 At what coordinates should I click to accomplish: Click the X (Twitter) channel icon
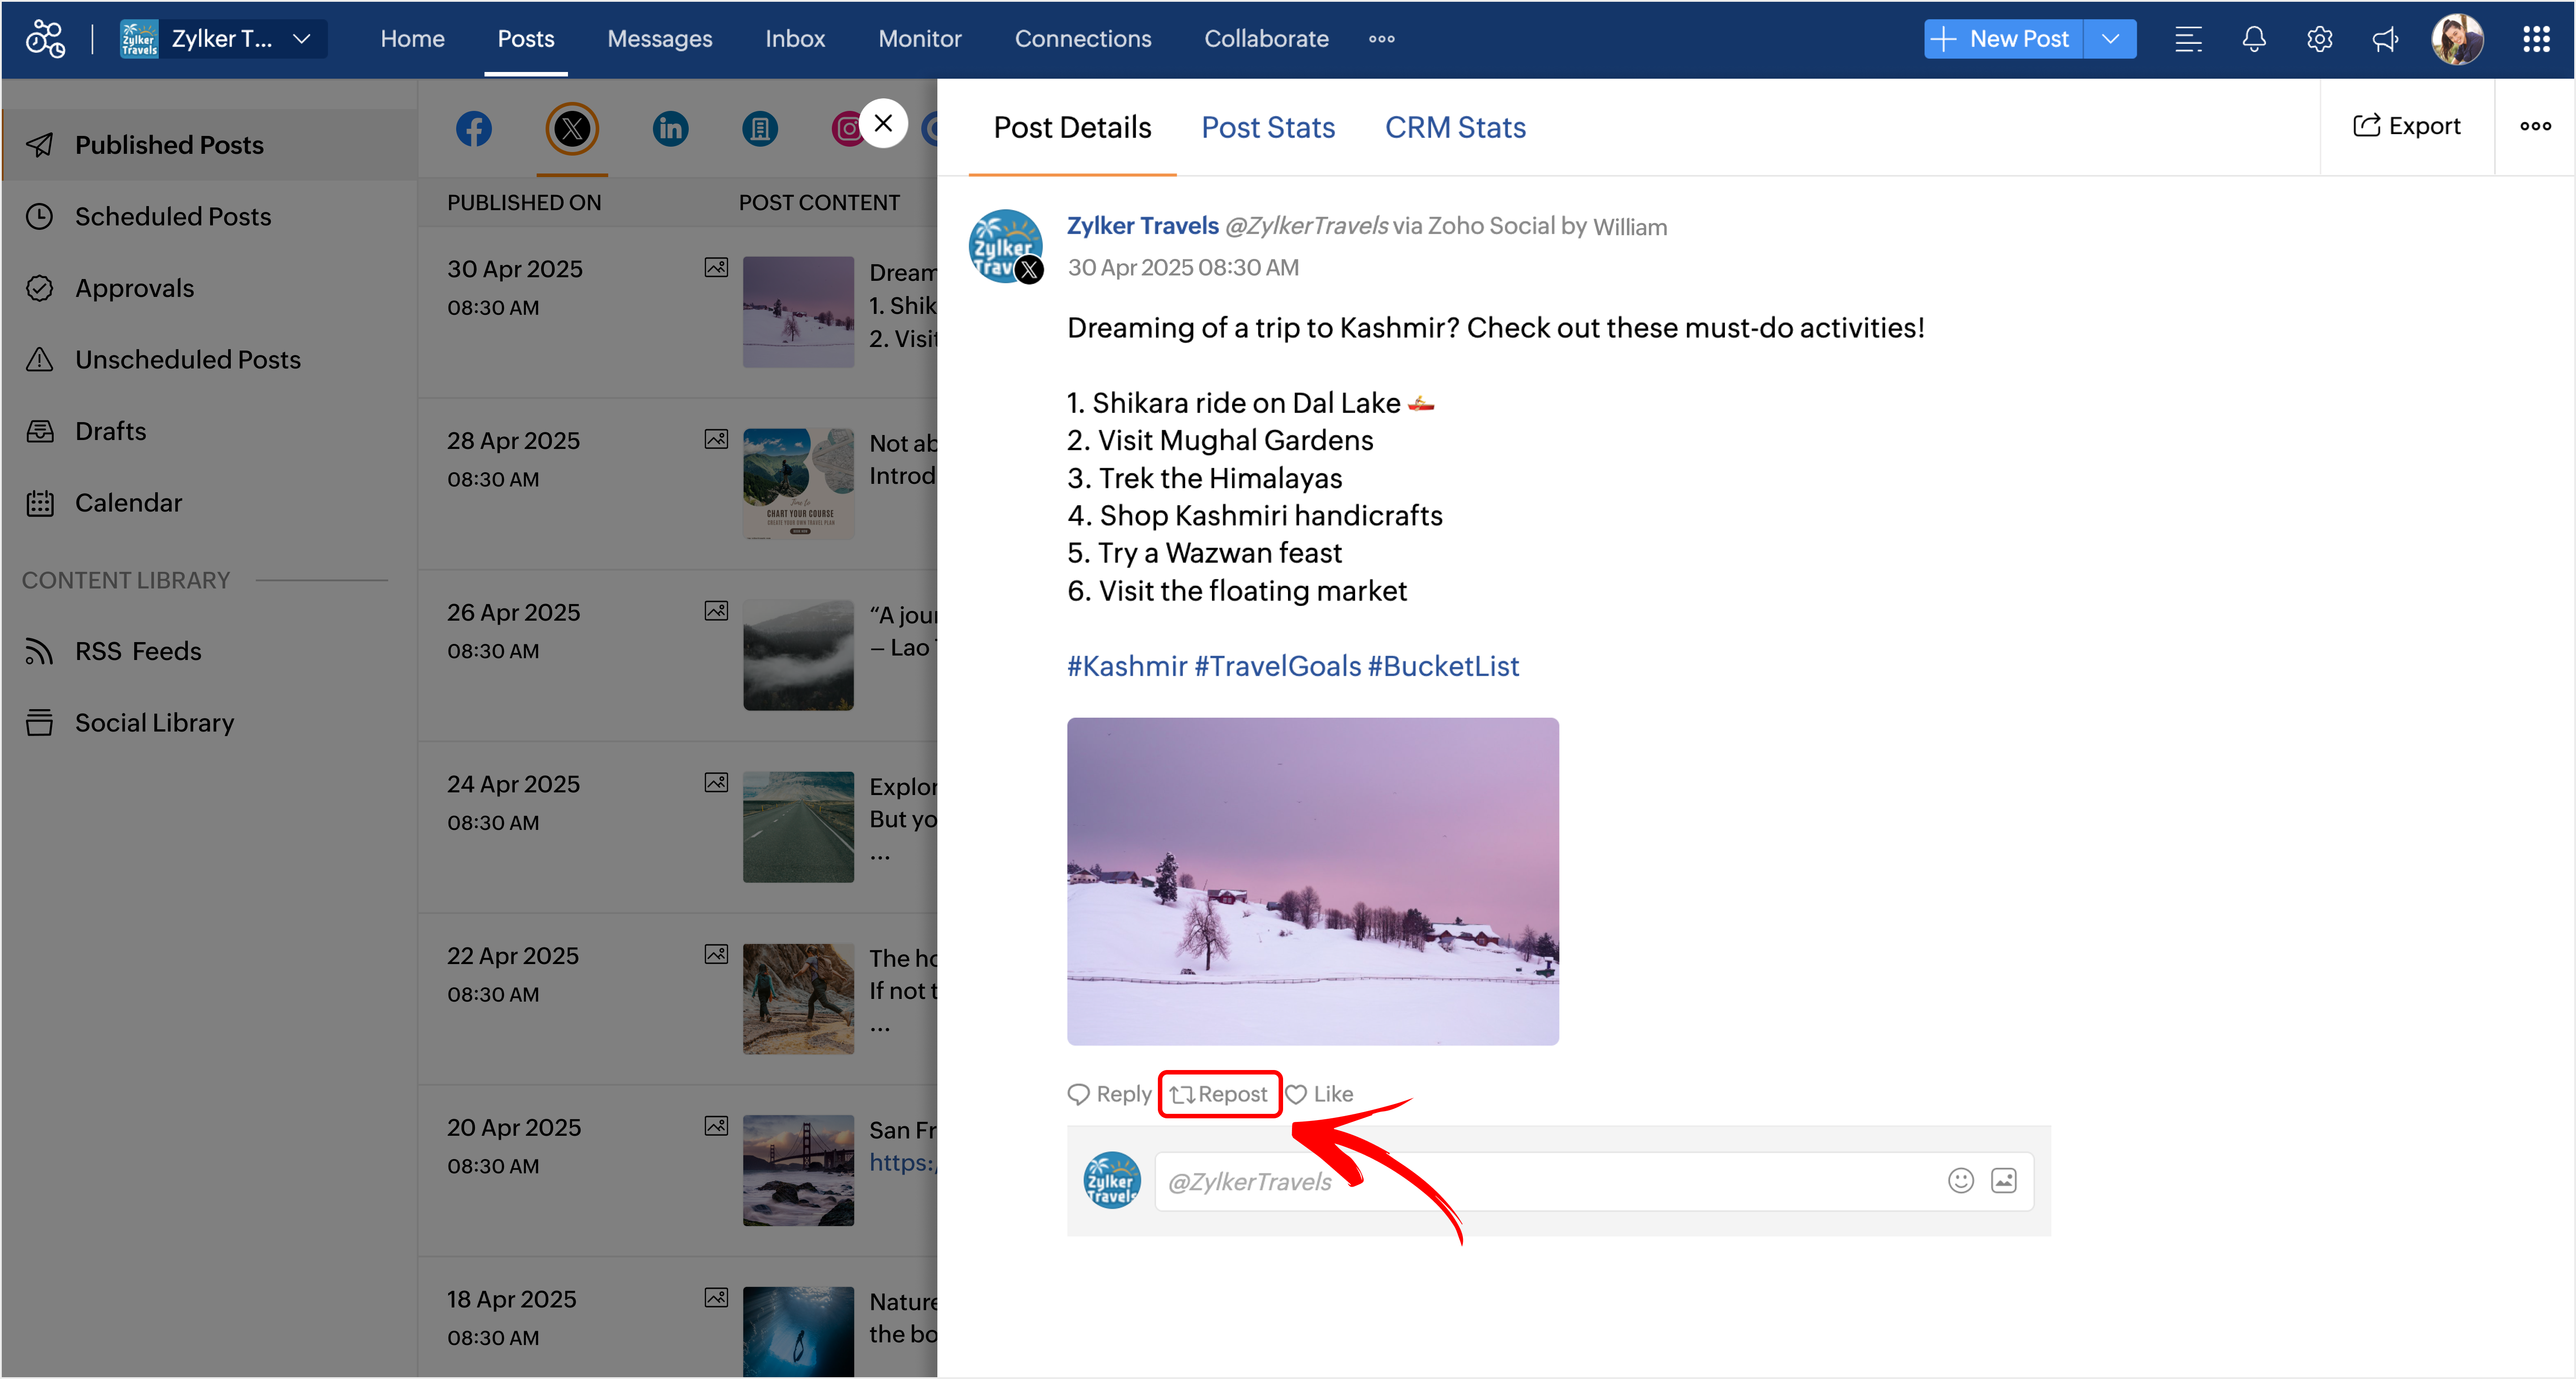point(572,129)
